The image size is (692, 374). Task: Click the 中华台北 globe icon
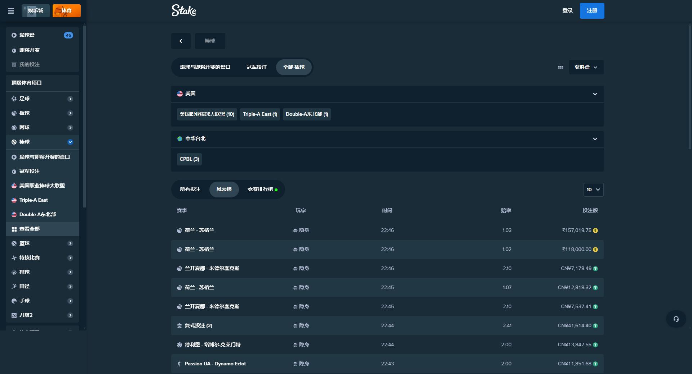pos(179,139)
